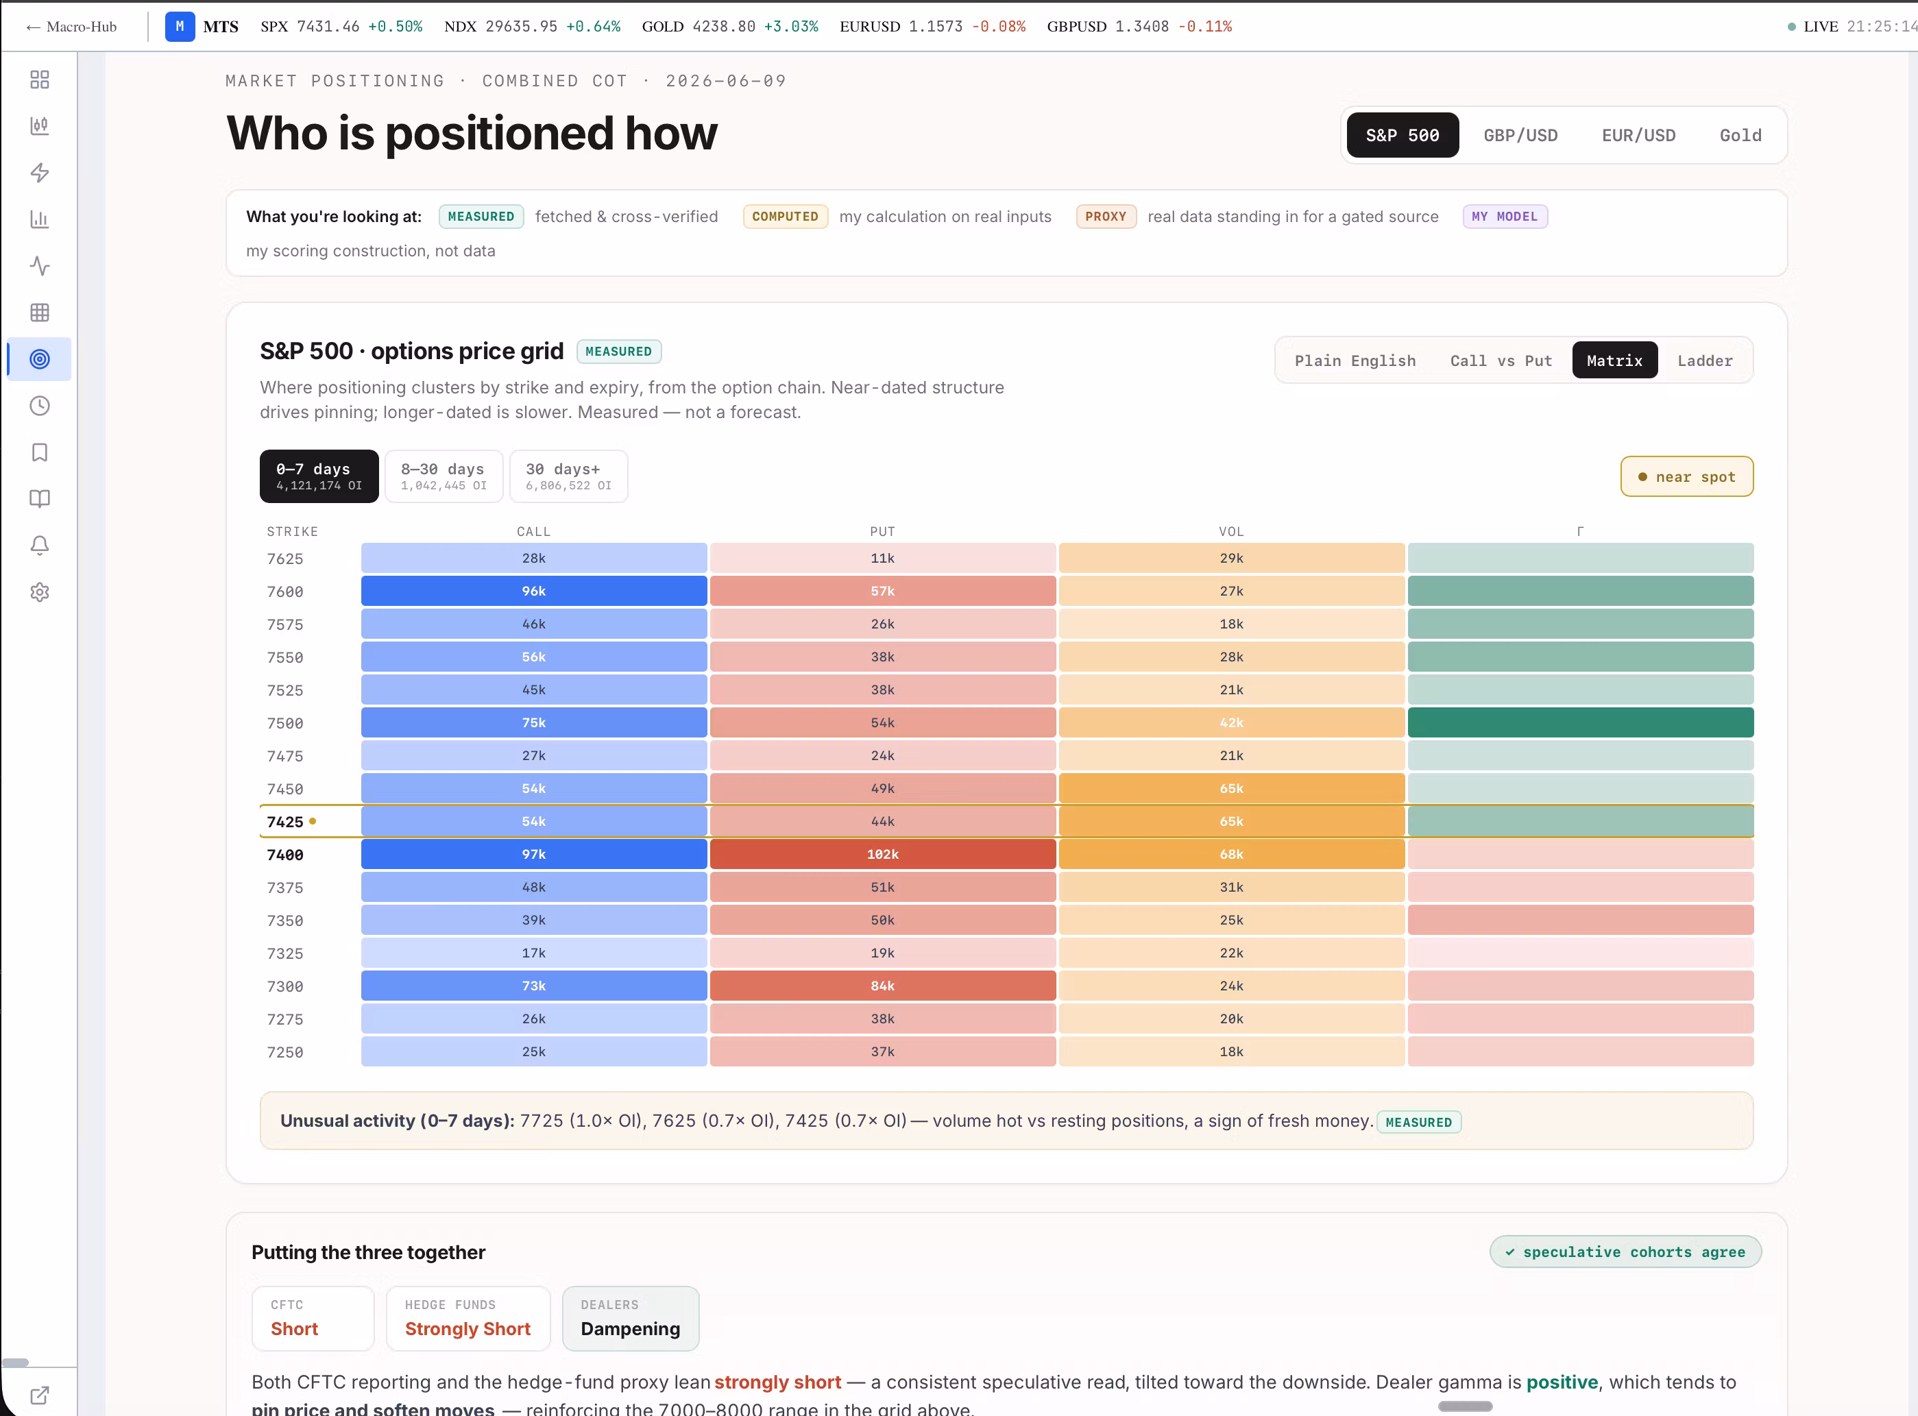Click the MEASURED badge beside options price grid
The image size is (1918, 1416).
[x=618, y=352]
